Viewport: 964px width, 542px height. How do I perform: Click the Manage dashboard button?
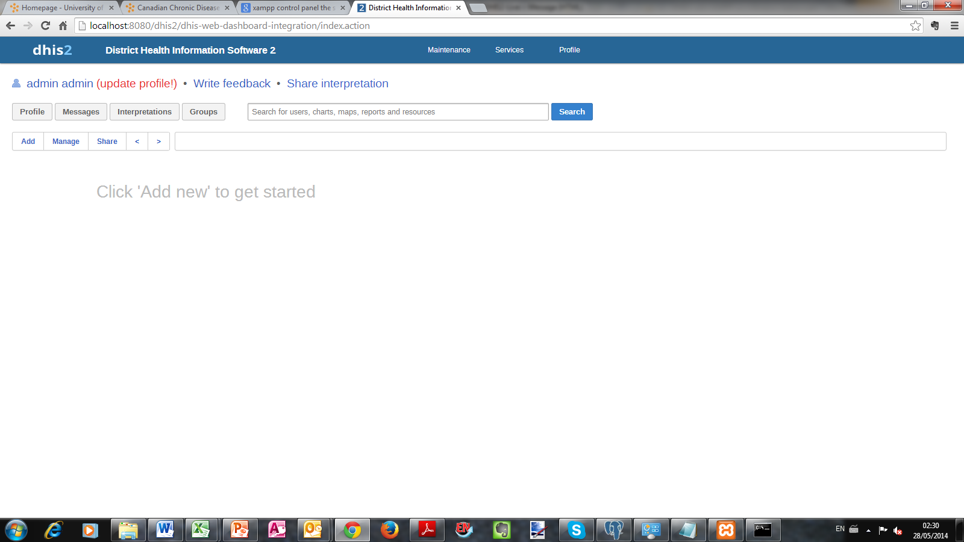click(x=66, y=142)
